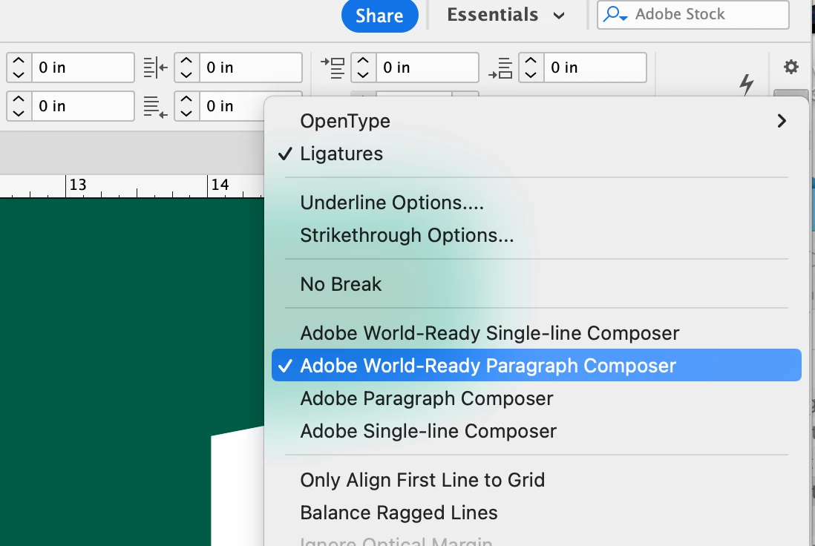Increase the left indent with stepper
The width and height of the screenshot is (815, 546).
point(19,61)
